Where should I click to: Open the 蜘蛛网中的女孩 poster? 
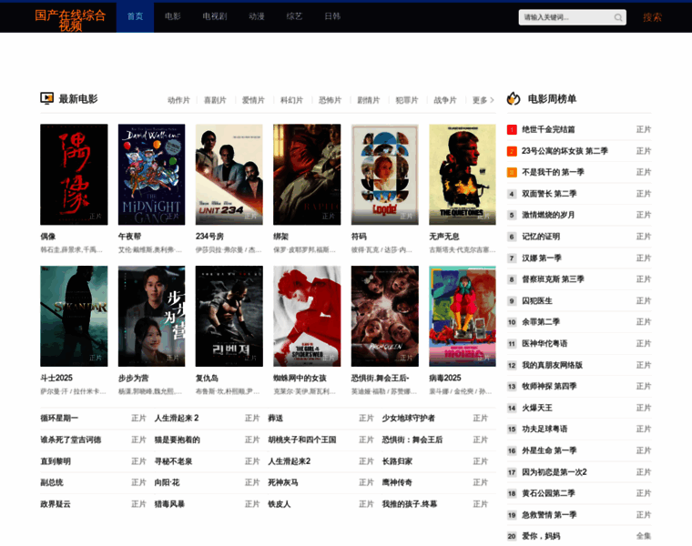[307, 316]
